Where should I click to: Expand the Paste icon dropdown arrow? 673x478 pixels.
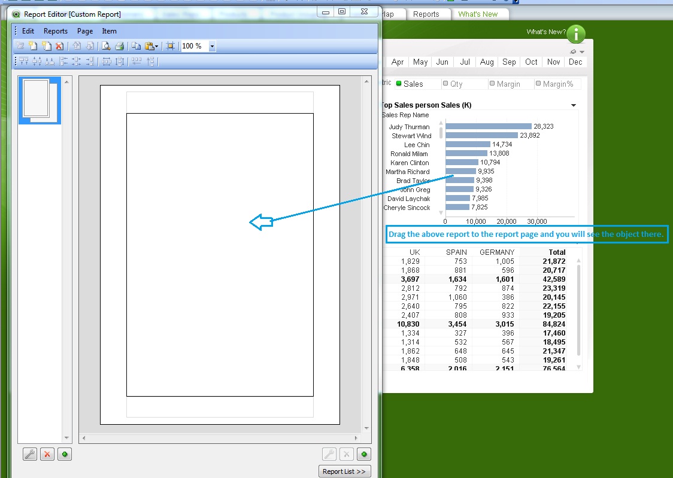point(157,46)
